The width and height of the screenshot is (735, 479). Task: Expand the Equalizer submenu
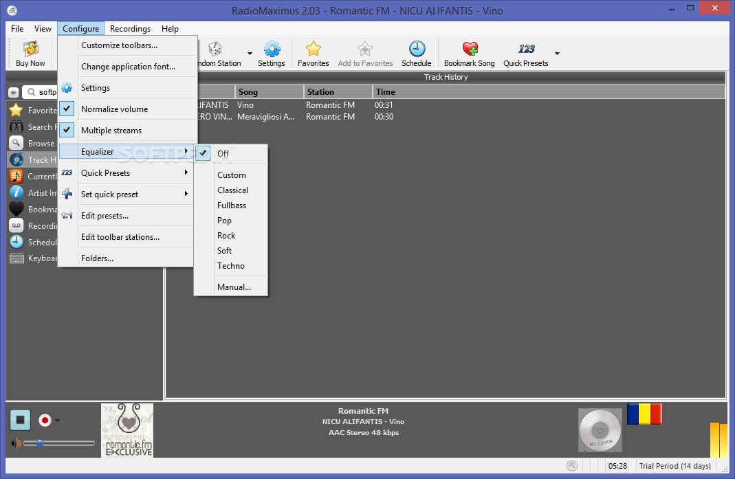coord(127,151)
